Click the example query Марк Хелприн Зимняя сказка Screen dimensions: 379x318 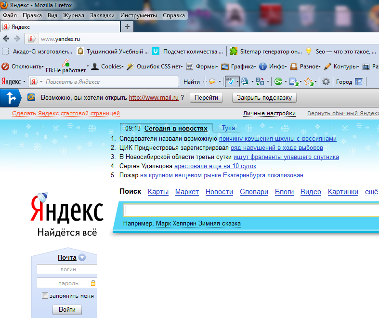point(198,224)
